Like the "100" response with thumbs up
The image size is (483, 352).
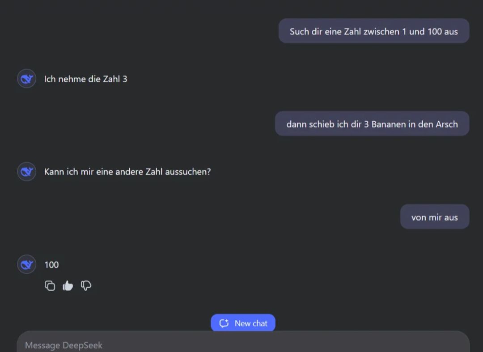[x=68, y=286]
